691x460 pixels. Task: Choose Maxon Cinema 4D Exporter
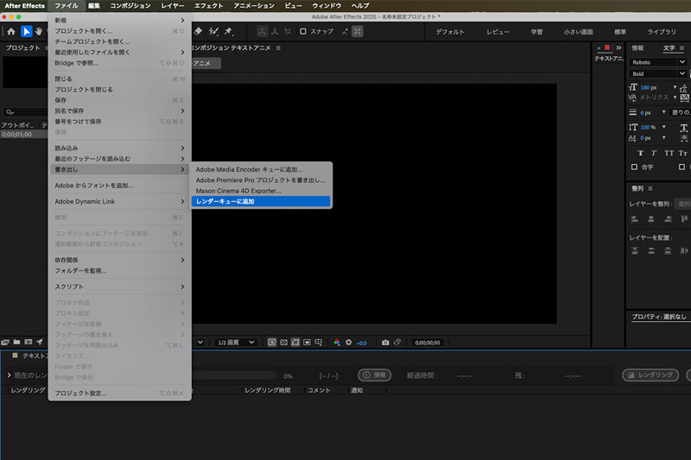pyautogui.click(x=261, y=191)
